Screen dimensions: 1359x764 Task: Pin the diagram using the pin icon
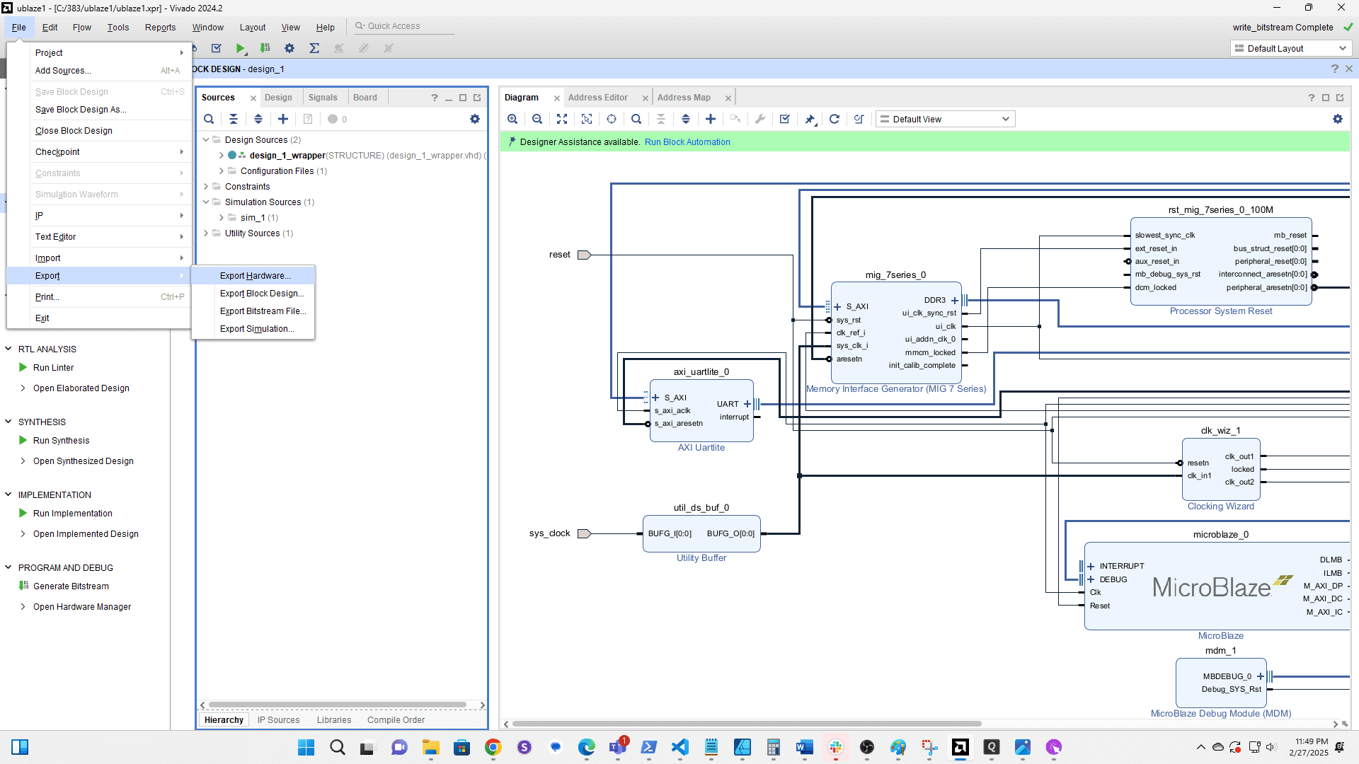[x=810, y=119]
